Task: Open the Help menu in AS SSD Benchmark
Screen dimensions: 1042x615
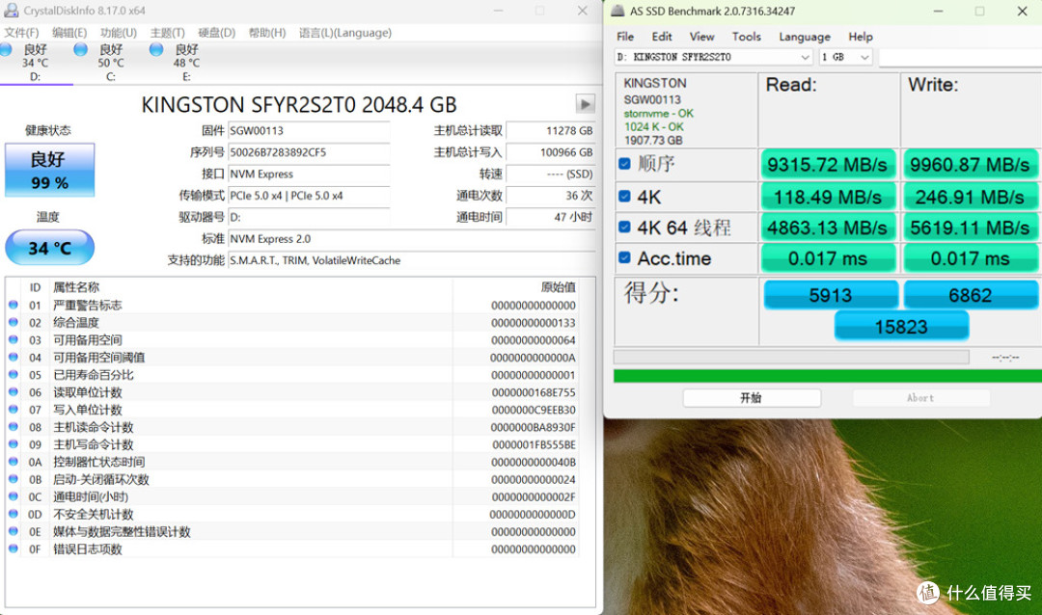Action: pos(861,37)
